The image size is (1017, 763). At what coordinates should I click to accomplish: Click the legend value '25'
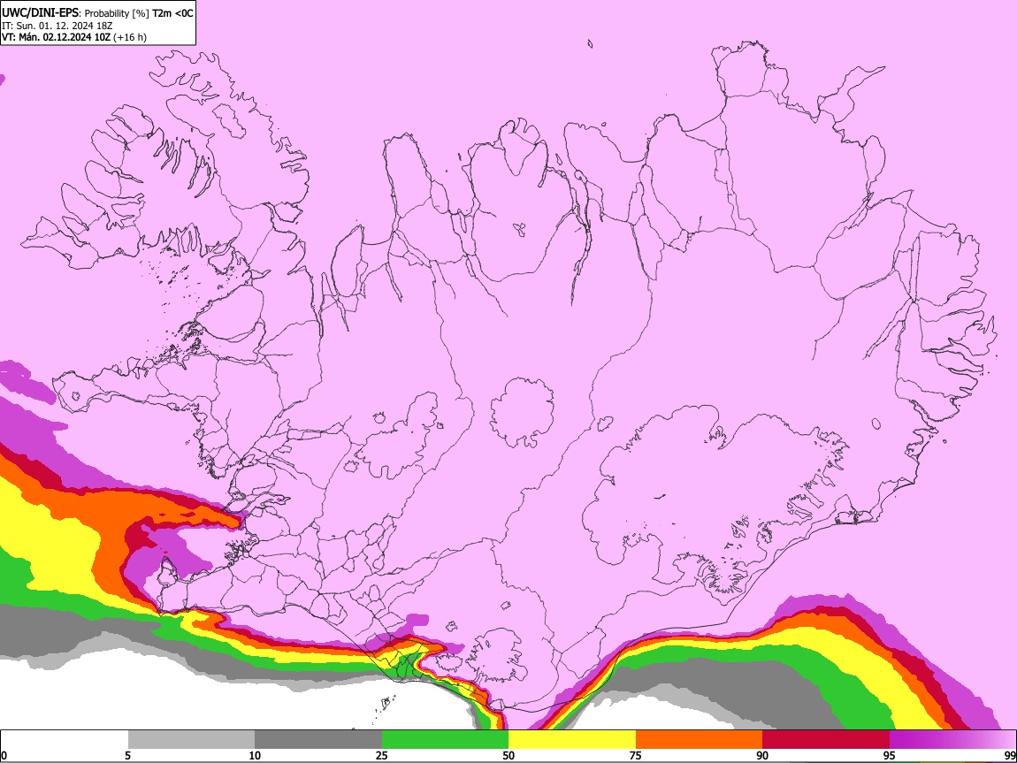[x=382, y=756]
